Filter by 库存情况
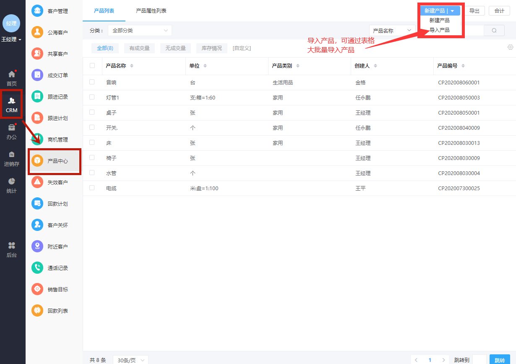This screenshot has width=516, height=364. point(212,48)
